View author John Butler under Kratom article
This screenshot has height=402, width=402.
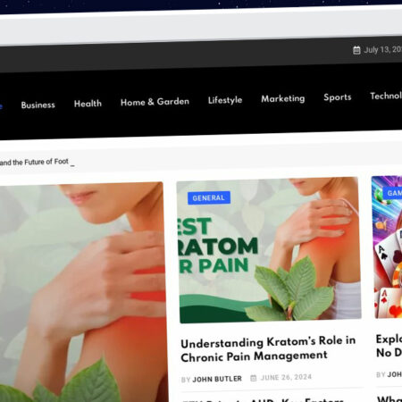pos(217,379)
